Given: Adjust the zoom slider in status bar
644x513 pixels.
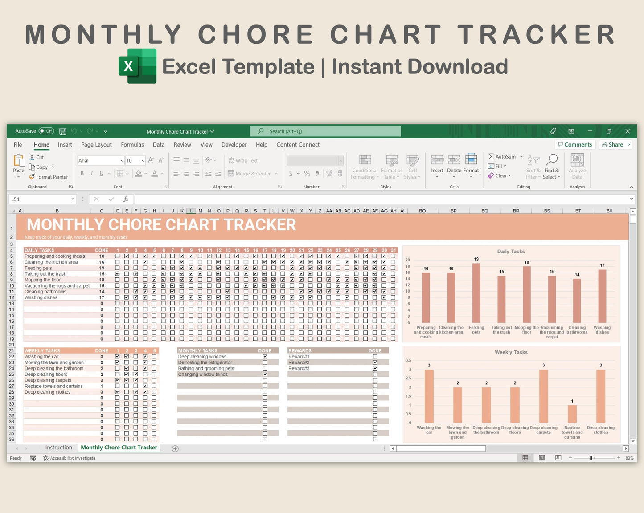Looking at the screenshot, I should (x=591, y=458).
